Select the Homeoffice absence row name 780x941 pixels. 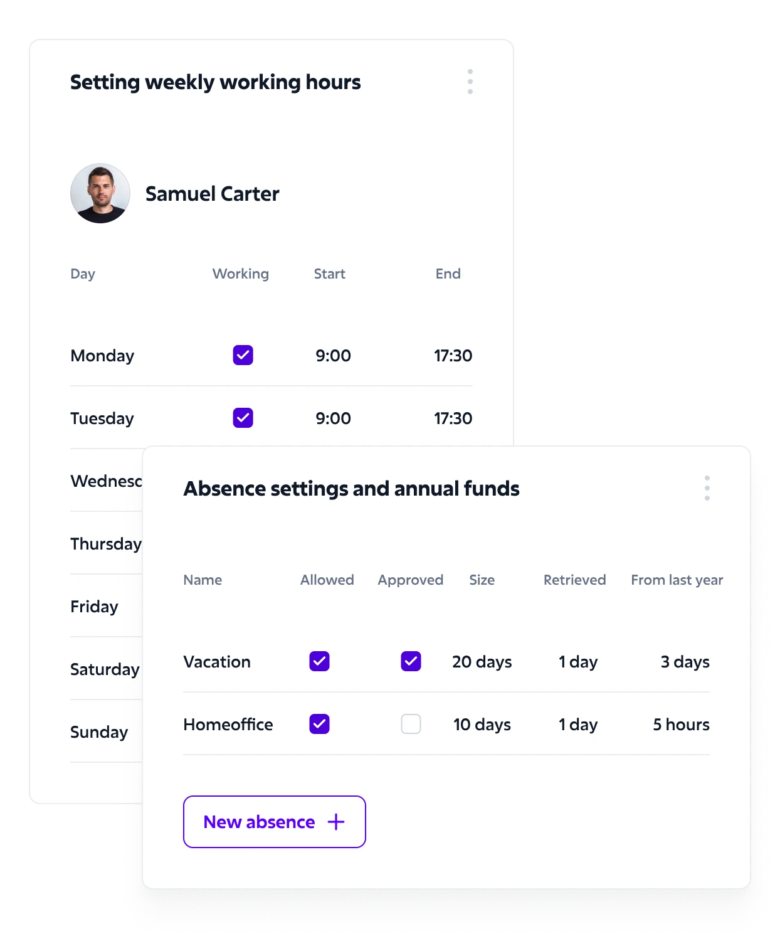[x=228, y=725]
